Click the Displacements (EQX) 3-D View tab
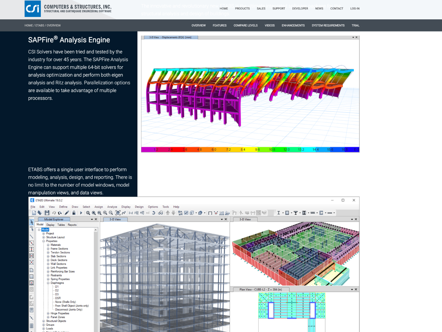 point(170,37)
